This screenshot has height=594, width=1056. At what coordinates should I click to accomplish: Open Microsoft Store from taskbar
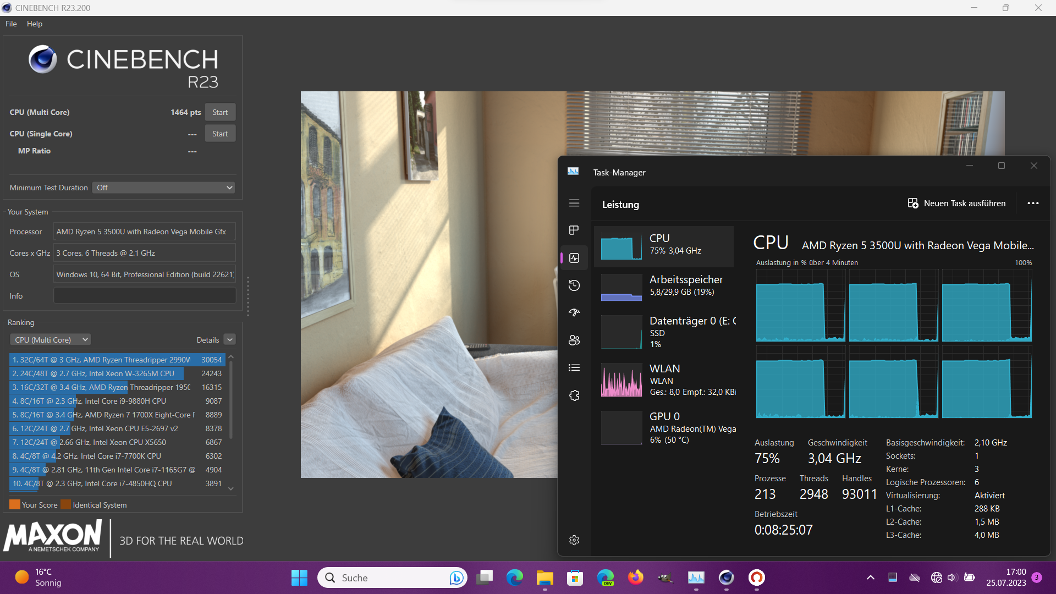575,577
